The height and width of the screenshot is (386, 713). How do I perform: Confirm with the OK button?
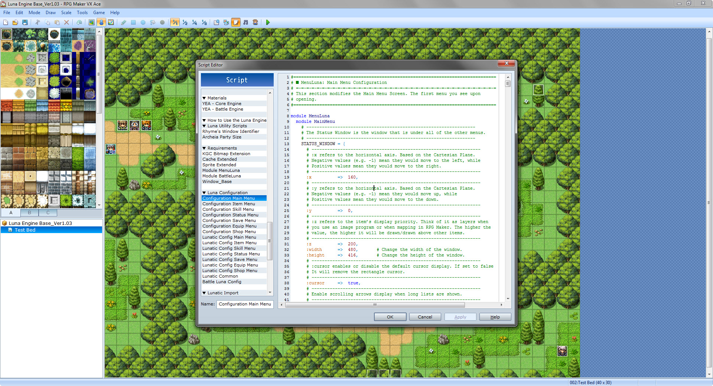390,317
